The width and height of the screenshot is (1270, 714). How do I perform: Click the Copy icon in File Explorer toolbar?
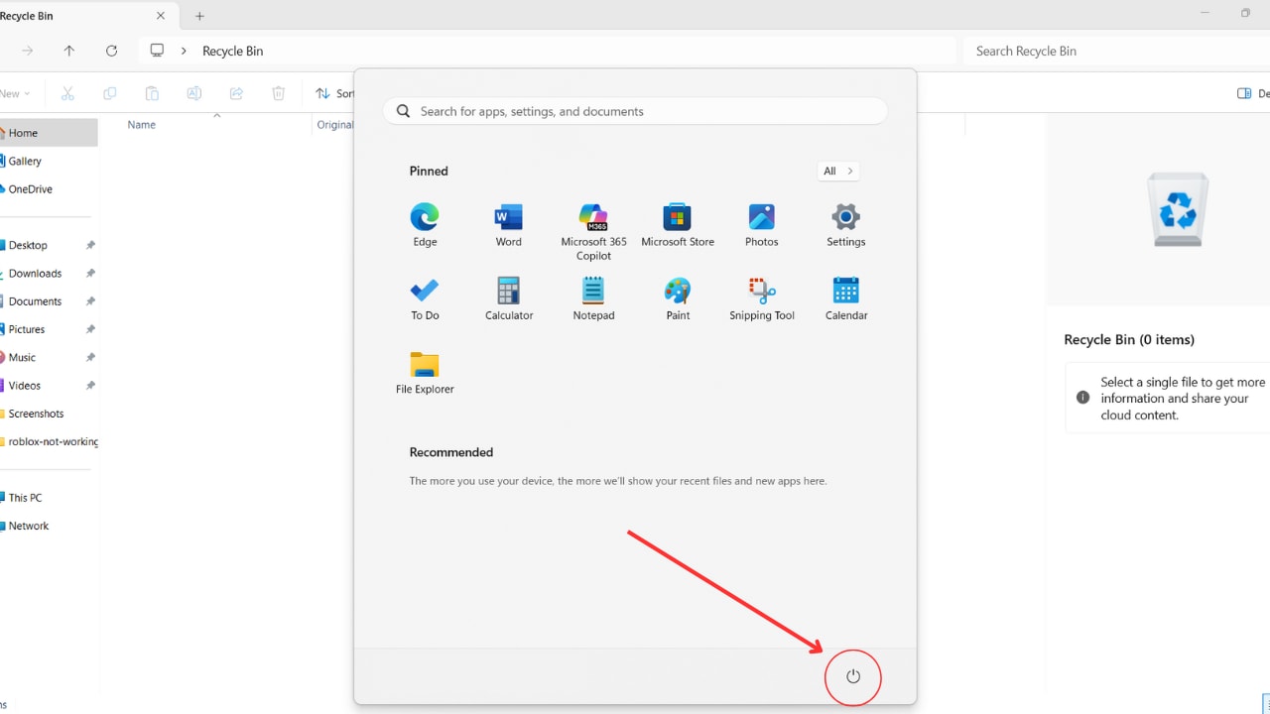pos(109,93)
